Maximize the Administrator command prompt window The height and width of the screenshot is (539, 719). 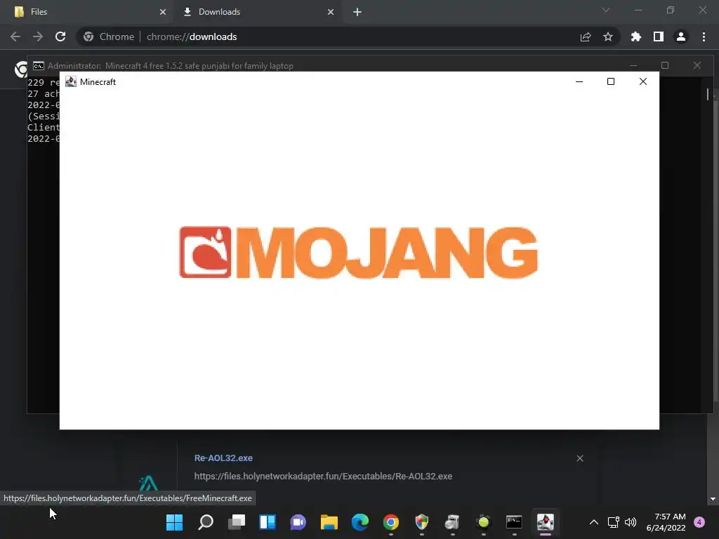click(665, 65)
